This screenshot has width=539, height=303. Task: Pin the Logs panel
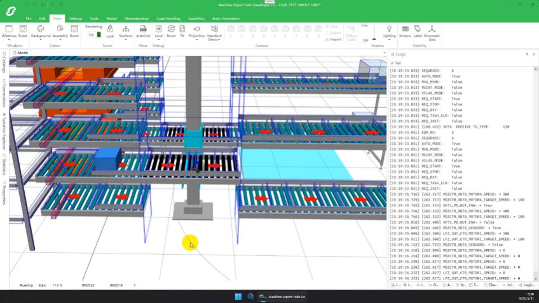coord(527,55)
